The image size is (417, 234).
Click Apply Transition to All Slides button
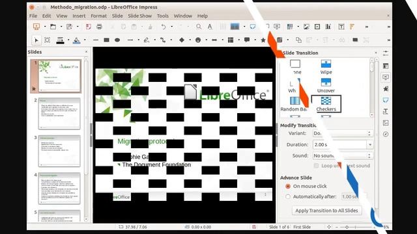tap(326, 211)
